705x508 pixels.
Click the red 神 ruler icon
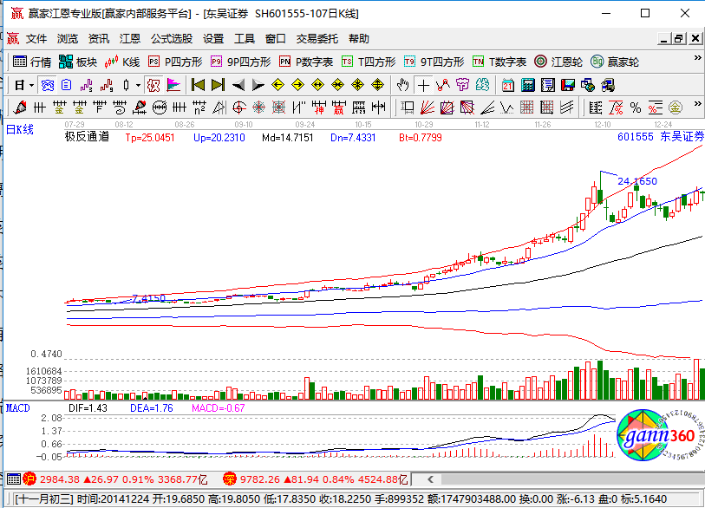click(x=319, y=107)
